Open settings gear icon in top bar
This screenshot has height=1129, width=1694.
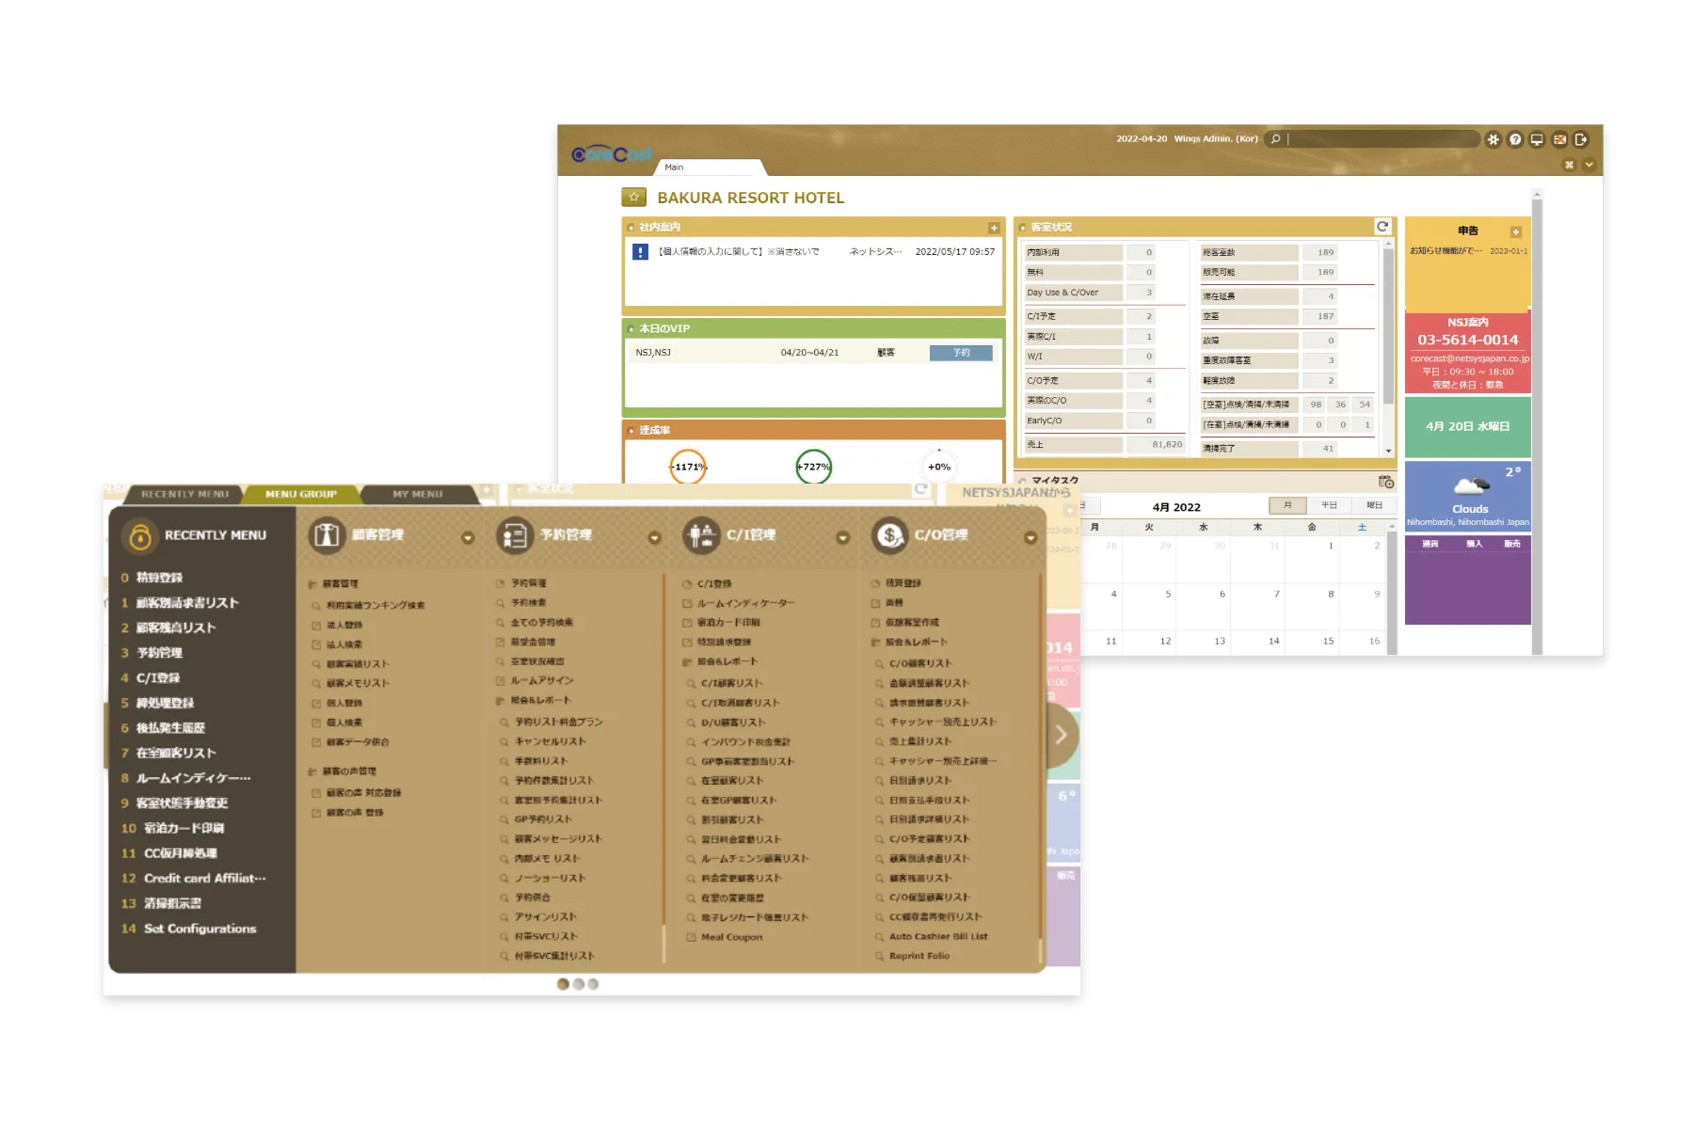[x=1493, y=139]
